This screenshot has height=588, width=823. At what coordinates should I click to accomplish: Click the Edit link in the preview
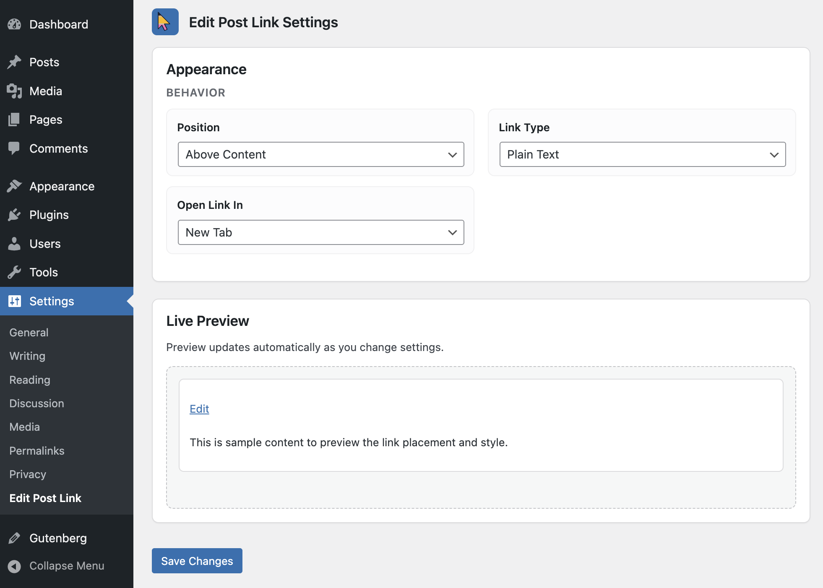coord(199,409)
